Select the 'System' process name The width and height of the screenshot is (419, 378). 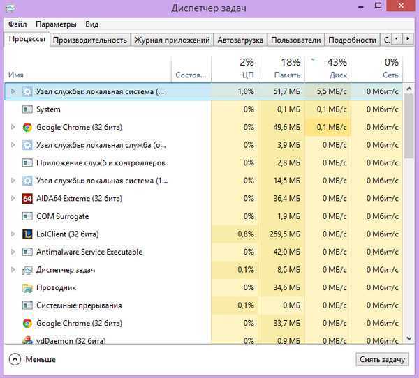(48, 109)
